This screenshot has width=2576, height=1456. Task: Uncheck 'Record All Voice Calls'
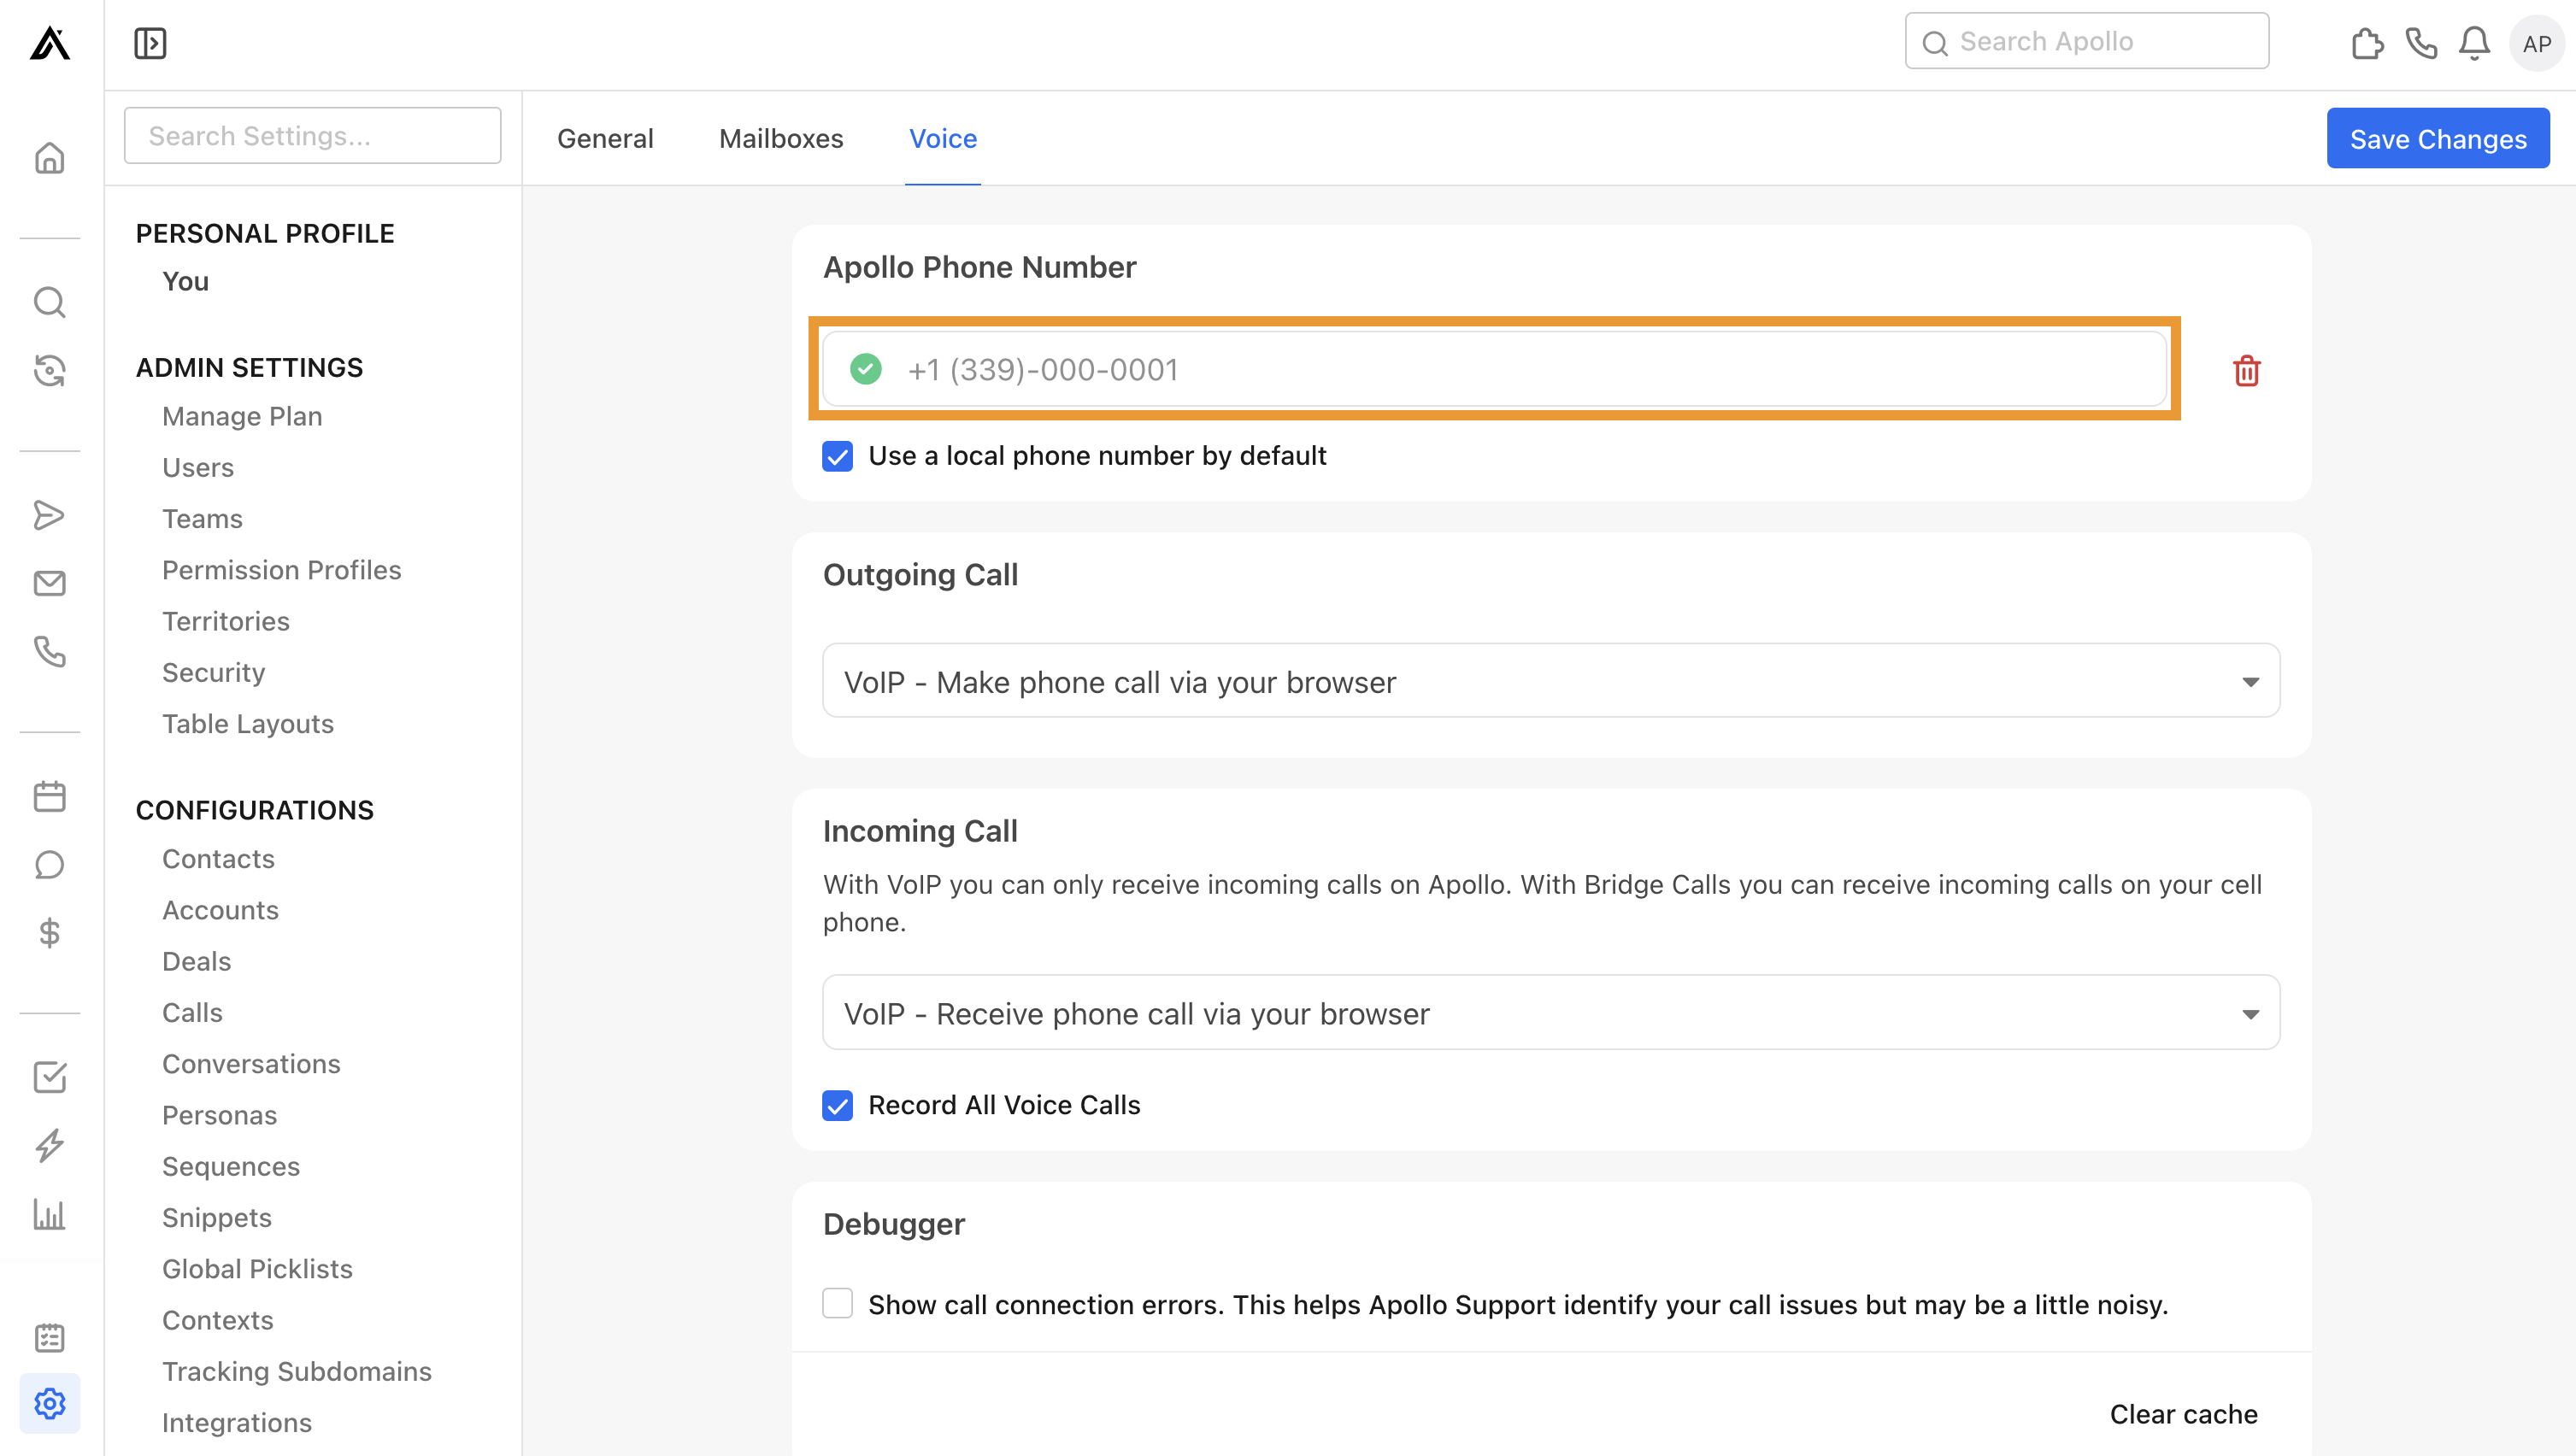[837, 1105]
